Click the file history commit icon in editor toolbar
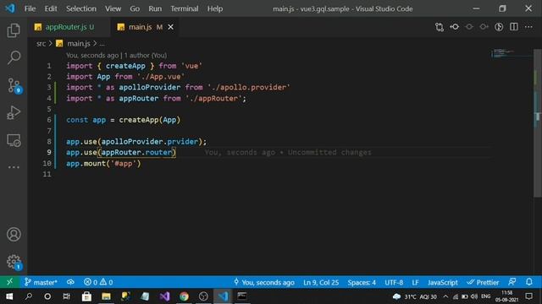Image resolution: width=542 pixels, height=304 pixels. click(454, 27)
